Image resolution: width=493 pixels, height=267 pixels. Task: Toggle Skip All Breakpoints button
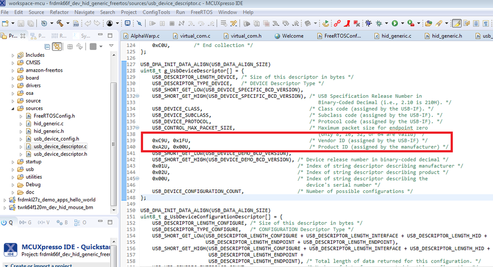click(x=139, y=23)
